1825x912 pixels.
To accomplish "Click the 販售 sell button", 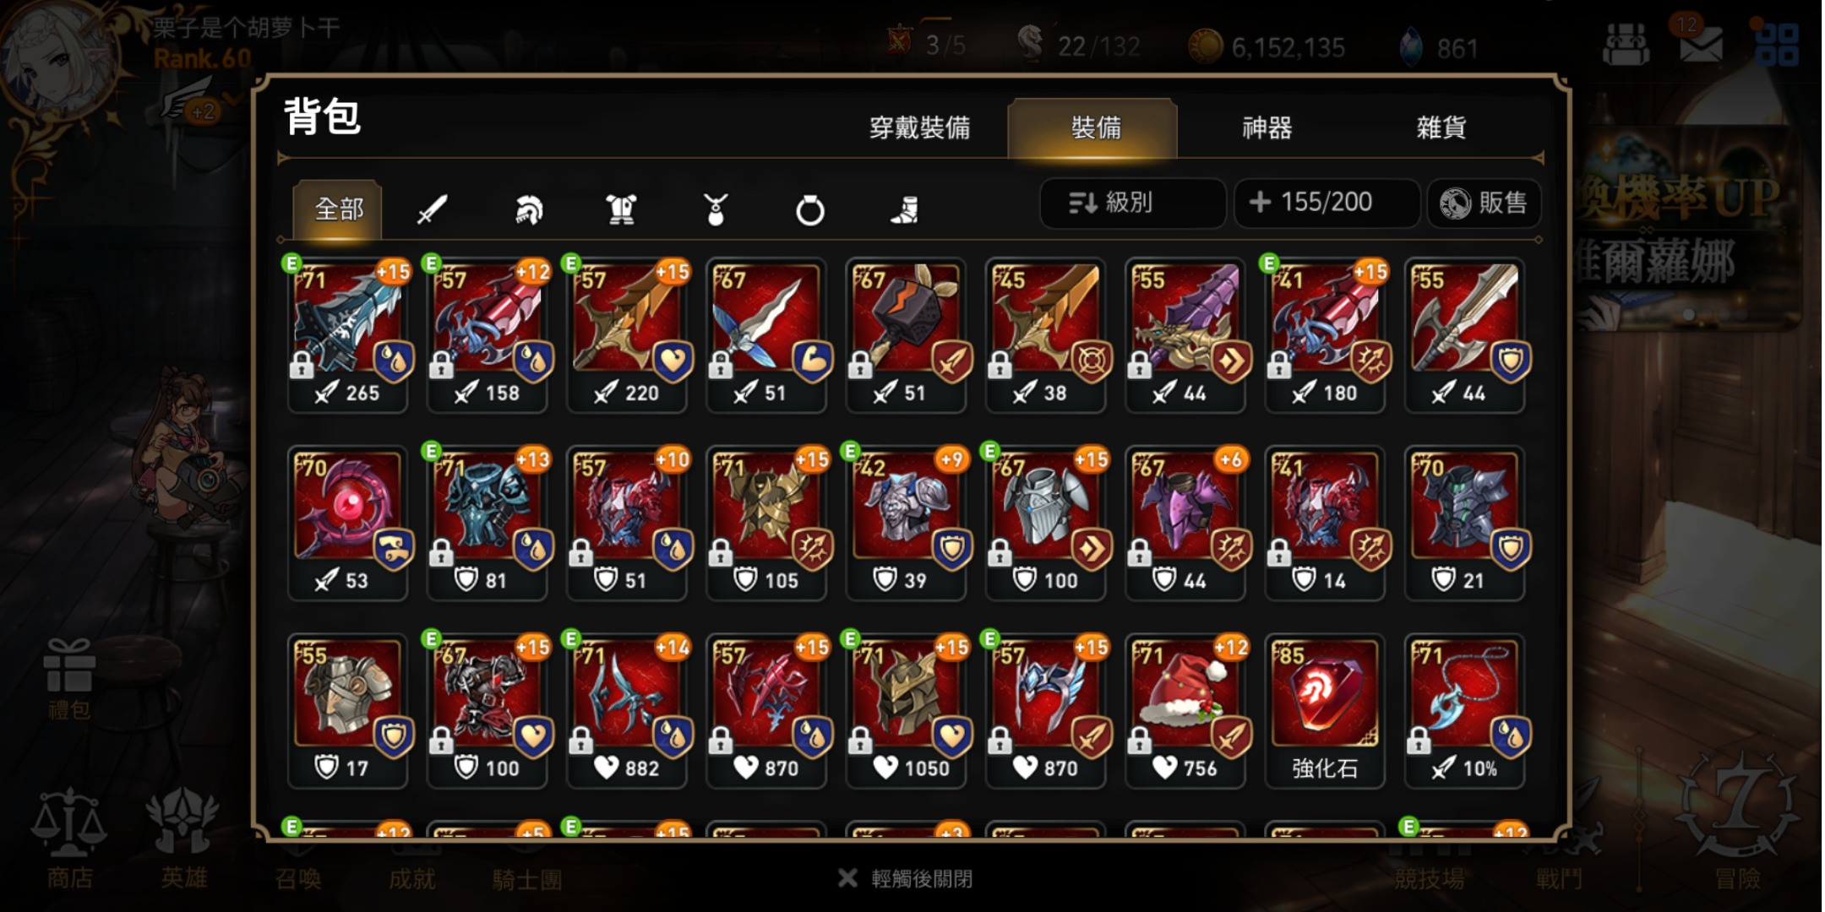I will [1485, 203].
